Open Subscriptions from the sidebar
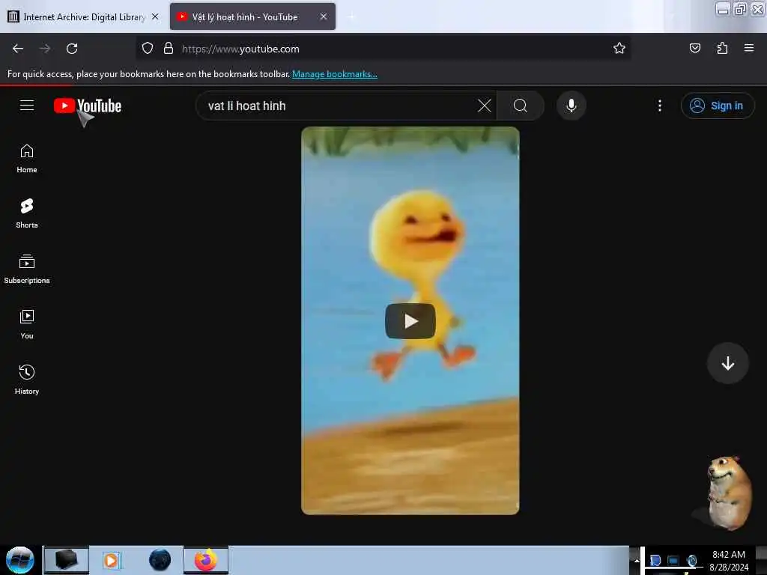The height and width of the screenshot is (575, 767). click(x=27, y=269)
